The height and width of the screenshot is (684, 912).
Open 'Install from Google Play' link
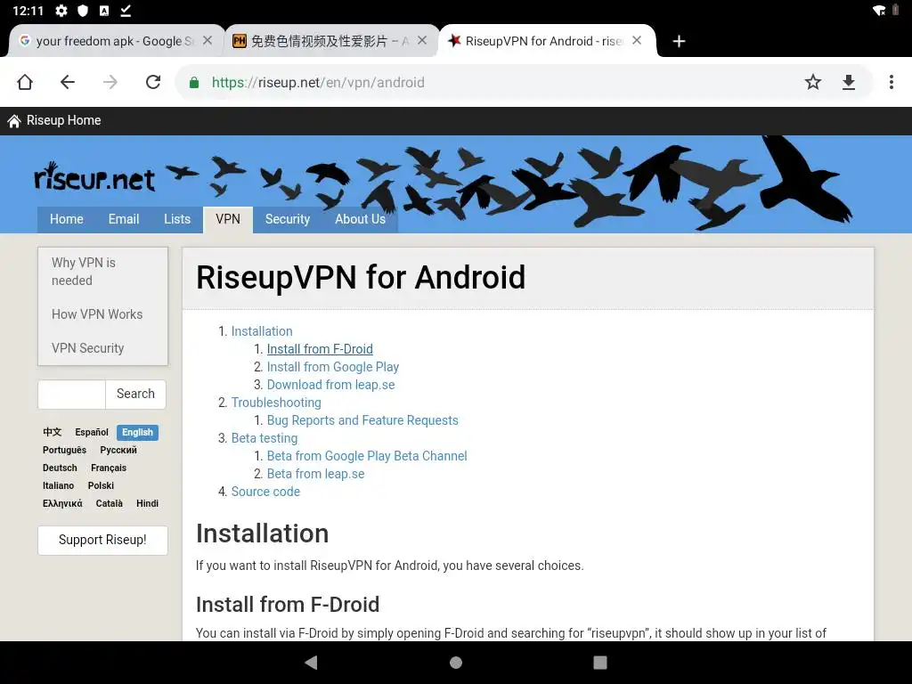click(333, 367)
